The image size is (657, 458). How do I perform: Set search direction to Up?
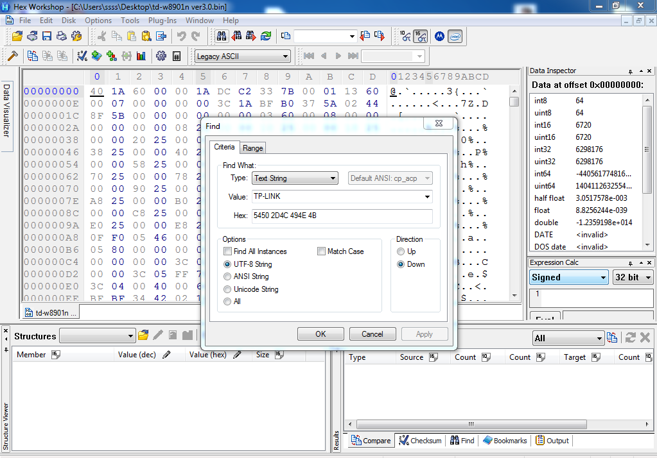coord(401,251)
